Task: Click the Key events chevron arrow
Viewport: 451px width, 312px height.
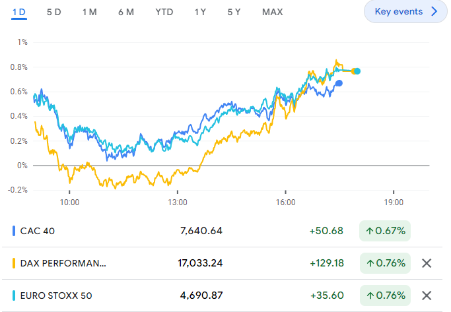Action: (434, 11)
